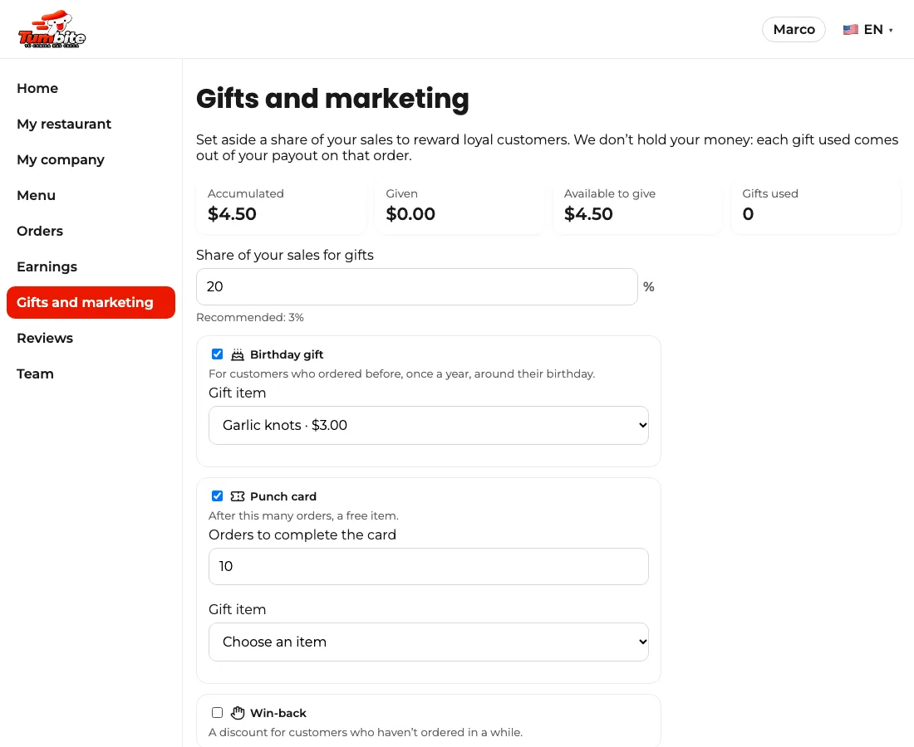Open My company page
This screenshot has width=914, height=747.
tap(61, 159)
